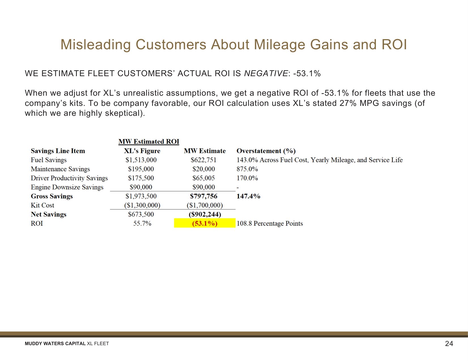Select the Maintenance Savings row label
Viewport: 468px width, 361px height.
pyautogui.click(x=60, y=169)
